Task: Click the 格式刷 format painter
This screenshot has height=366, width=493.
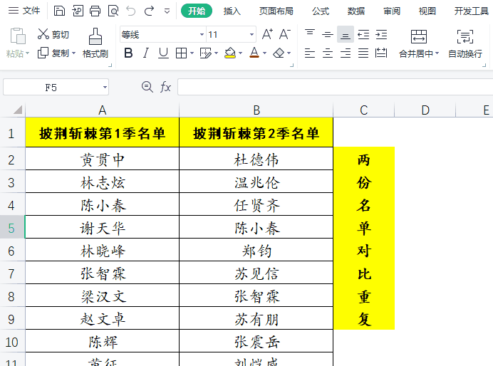Action: click(x=95, y=43)
